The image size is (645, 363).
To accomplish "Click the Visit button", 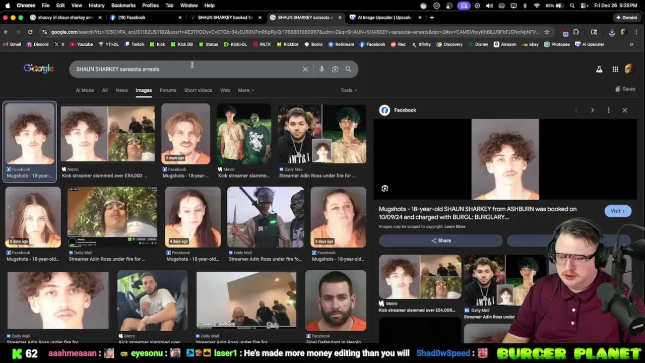I will tap(618, 211).
